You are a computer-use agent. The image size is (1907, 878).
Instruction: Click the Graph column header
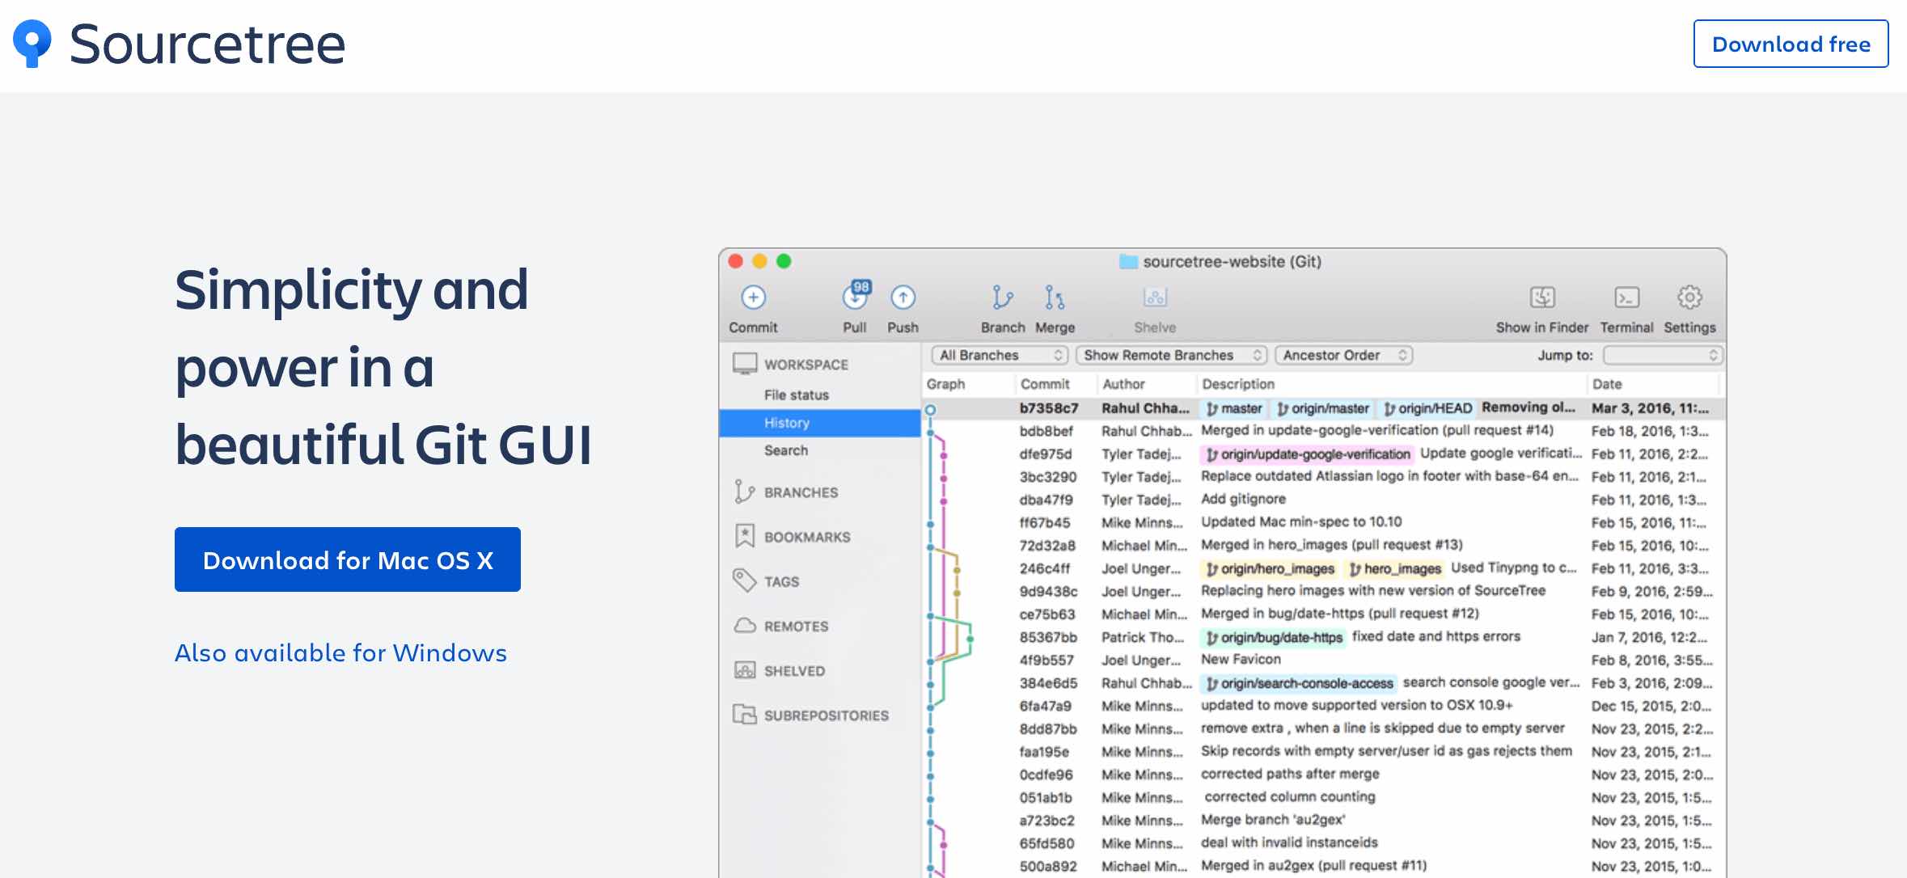pos(945,384)
